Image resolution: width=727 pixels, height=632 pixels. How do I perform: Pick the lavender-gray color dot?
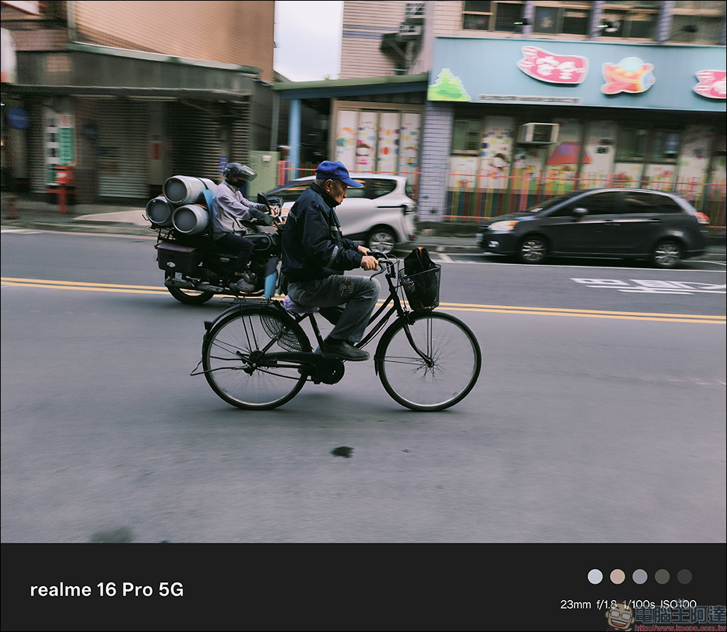point(640,576)
